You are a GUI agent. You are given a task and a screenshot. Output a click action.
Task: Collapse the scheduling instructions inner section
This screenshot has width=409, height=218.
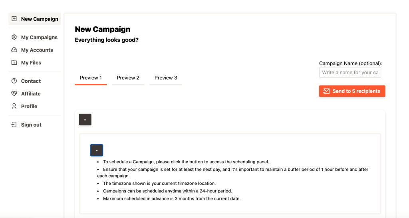(x=97, y=150)
